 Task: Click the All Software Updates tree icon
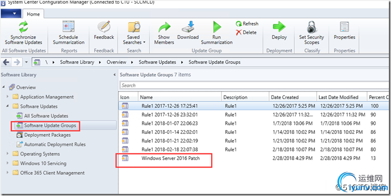tap(19, 116)
